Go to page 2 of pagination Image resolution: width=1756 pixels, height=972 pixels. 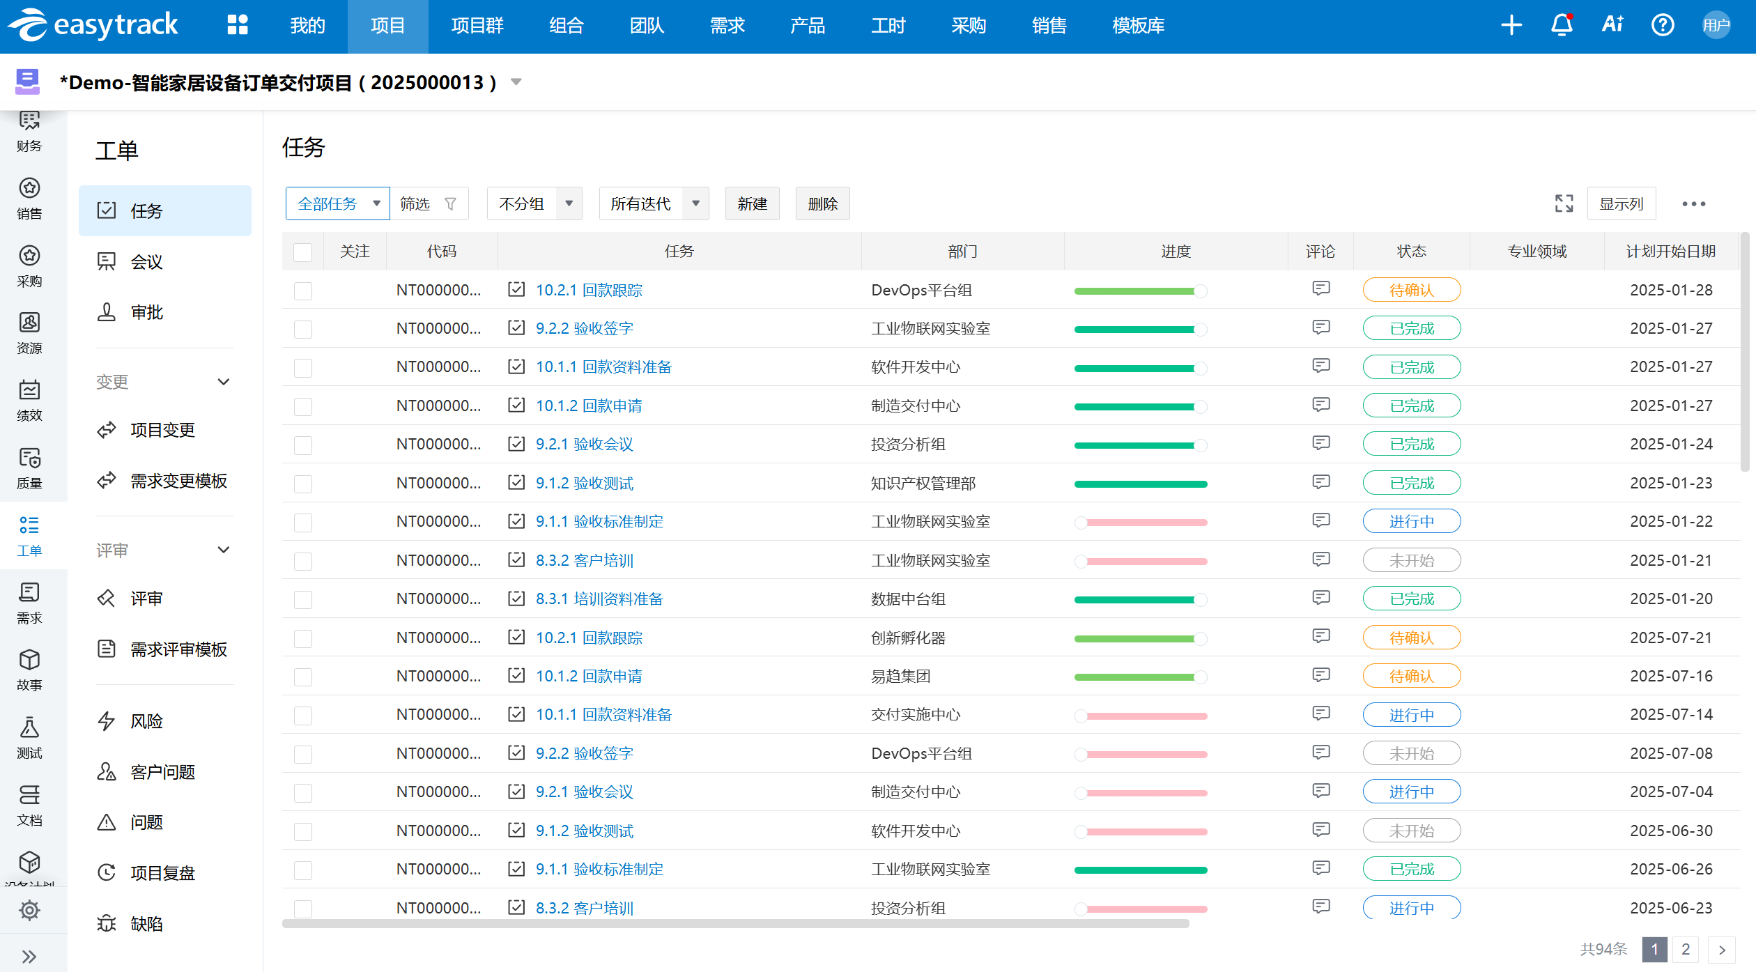click(1685, 949)
